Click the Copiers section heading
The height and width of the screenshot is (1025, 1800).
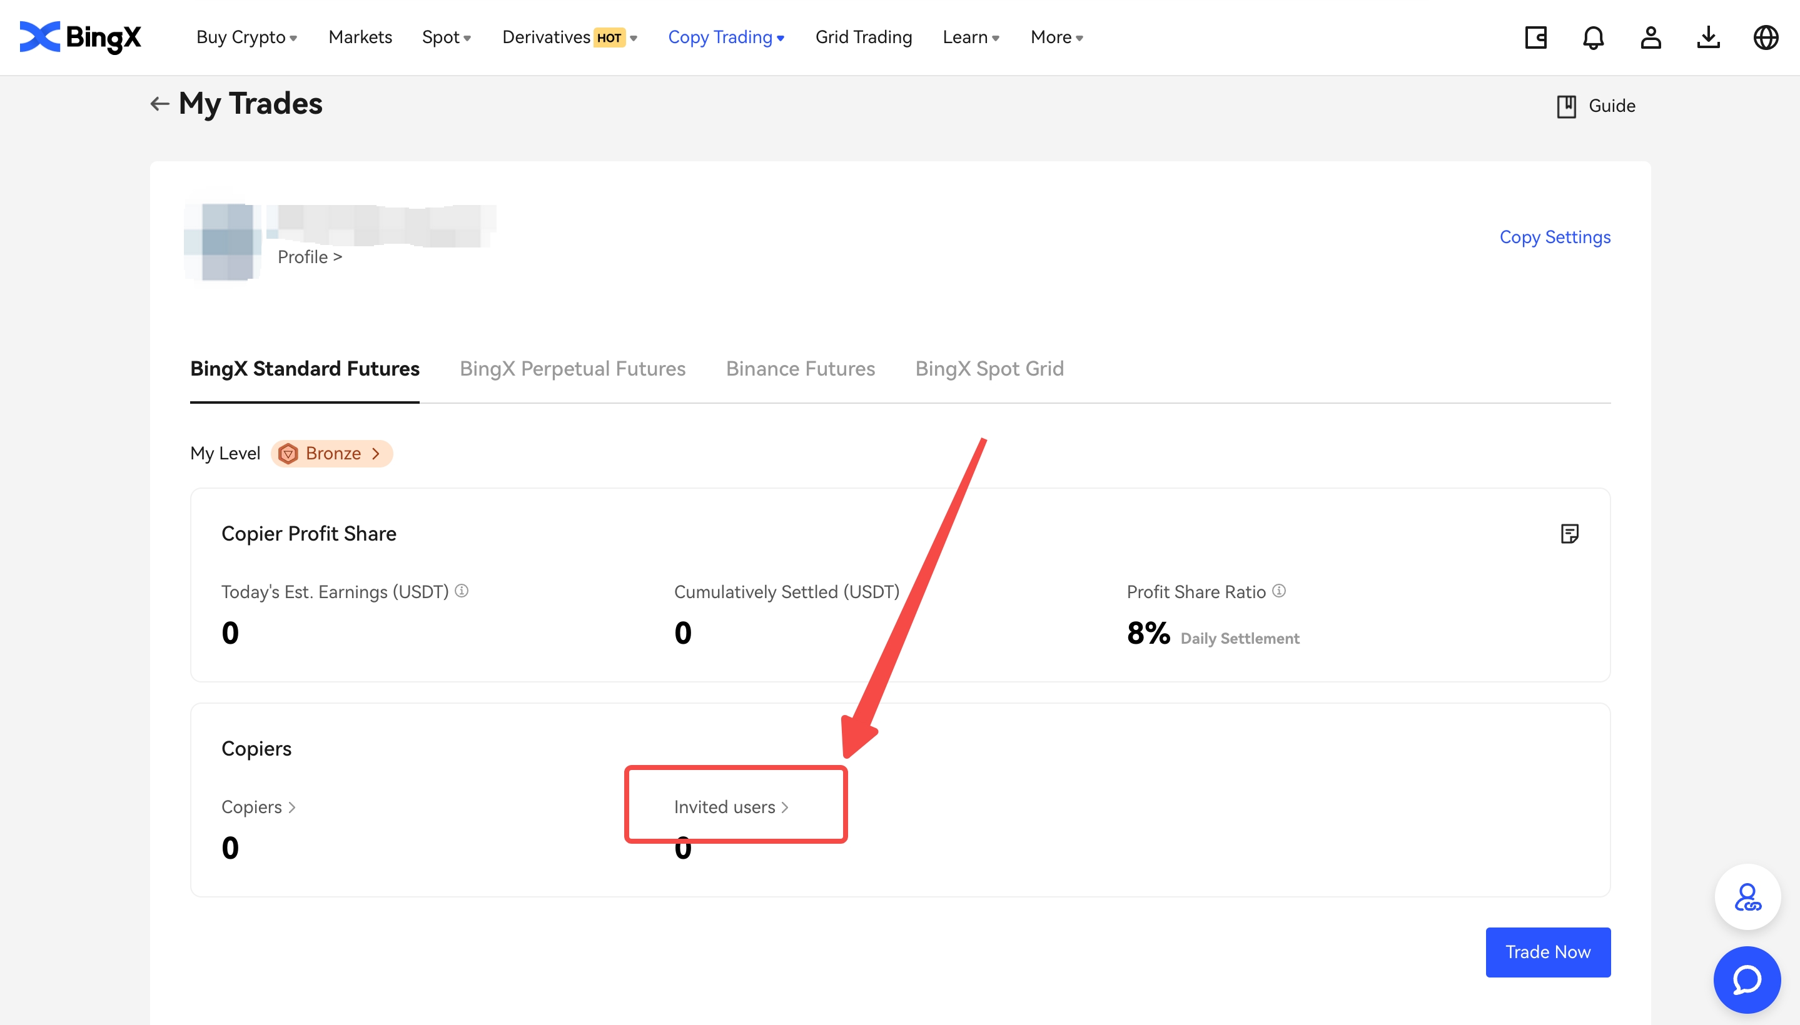[x=256, y=748]
